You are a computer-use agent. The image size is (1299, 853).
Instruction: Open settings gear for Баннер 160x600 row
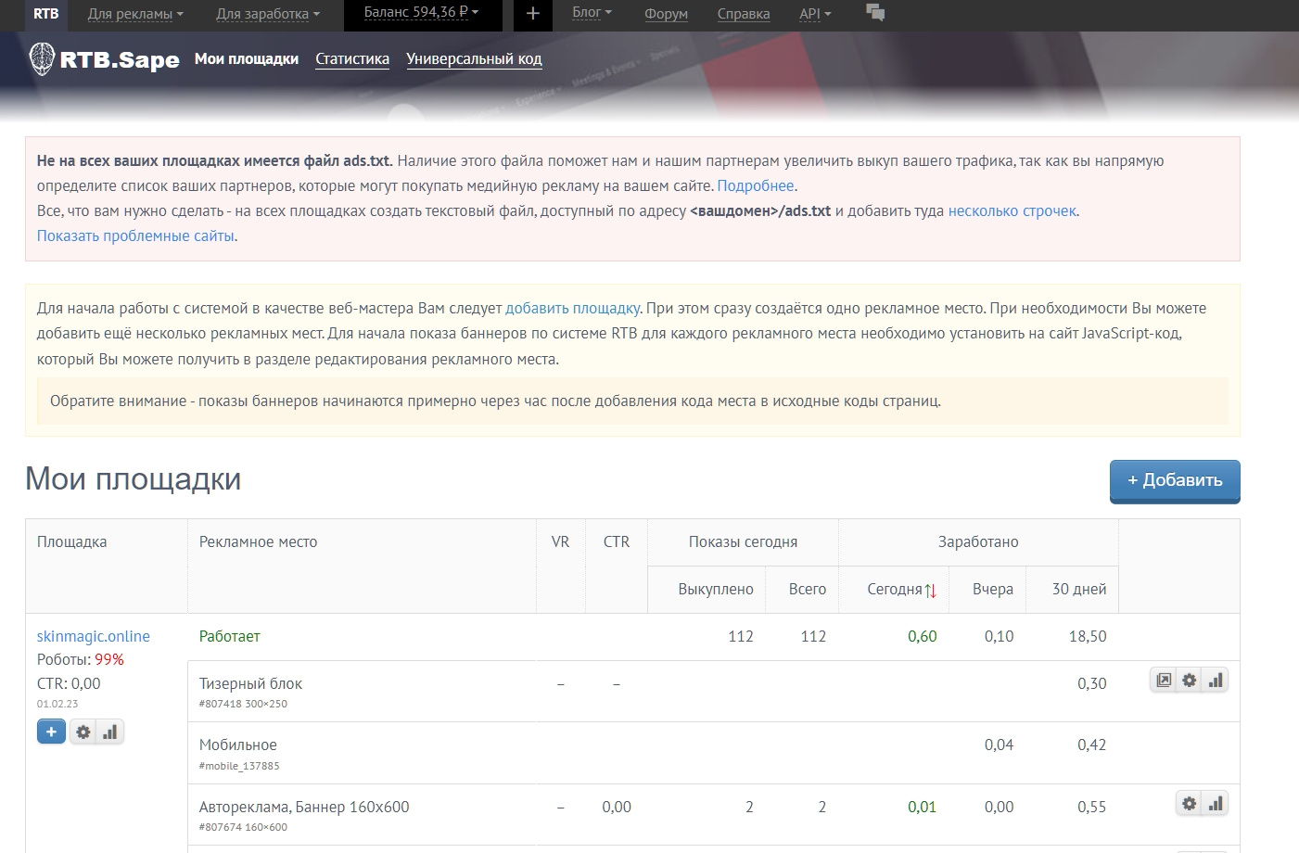click(1190, 804)
